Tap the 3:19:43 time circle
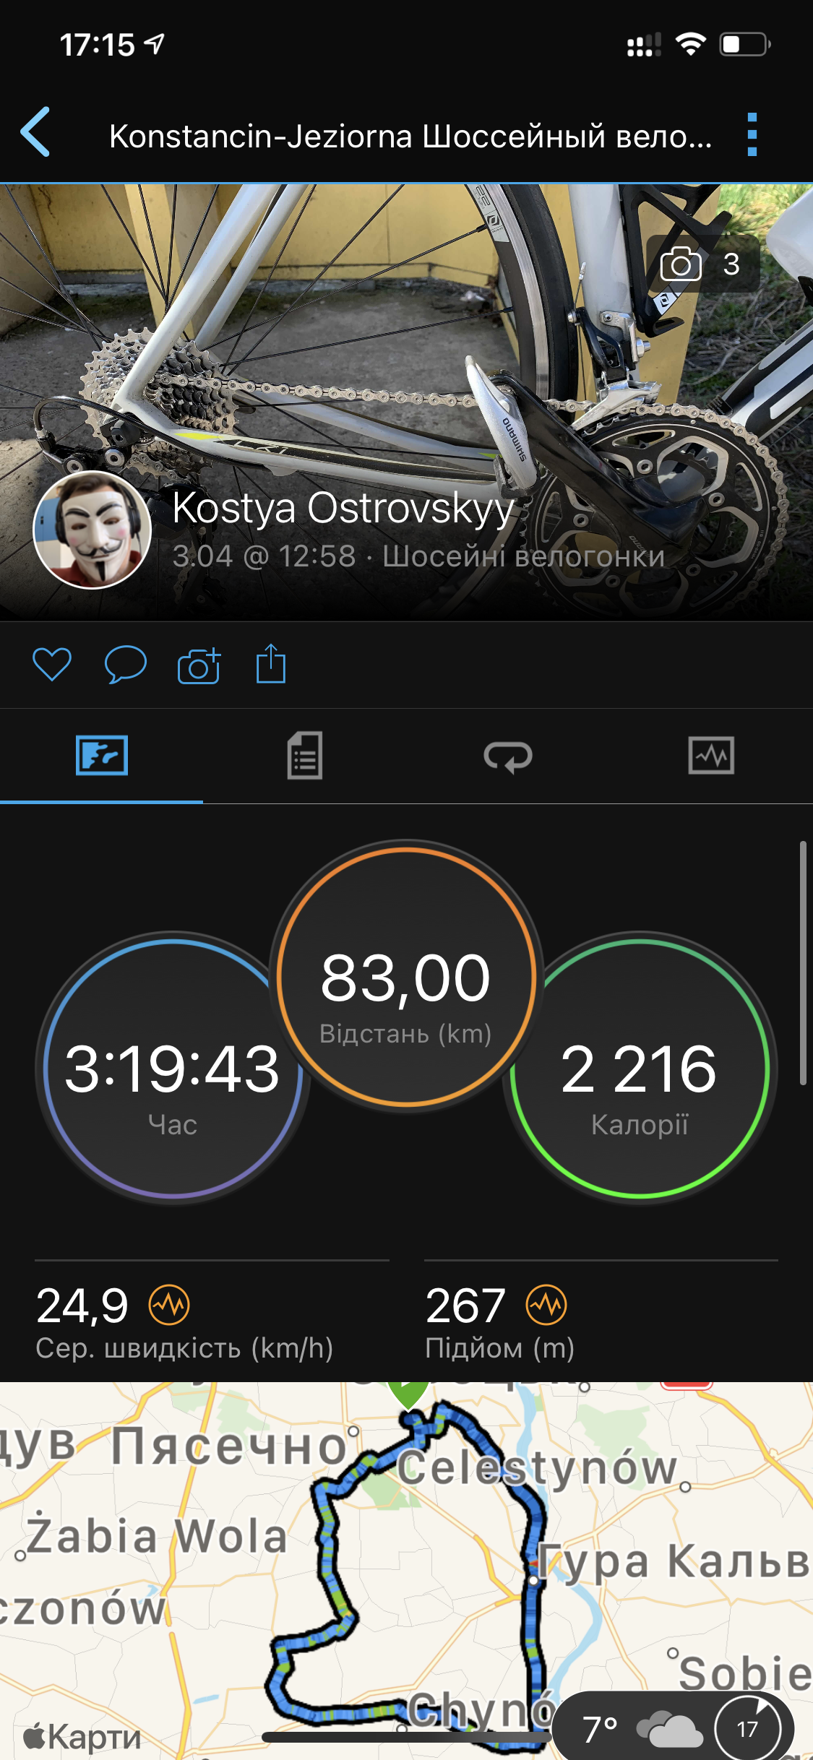Image resolution: width=813 pixels, height=1760 pixels. coord(171,1069)
